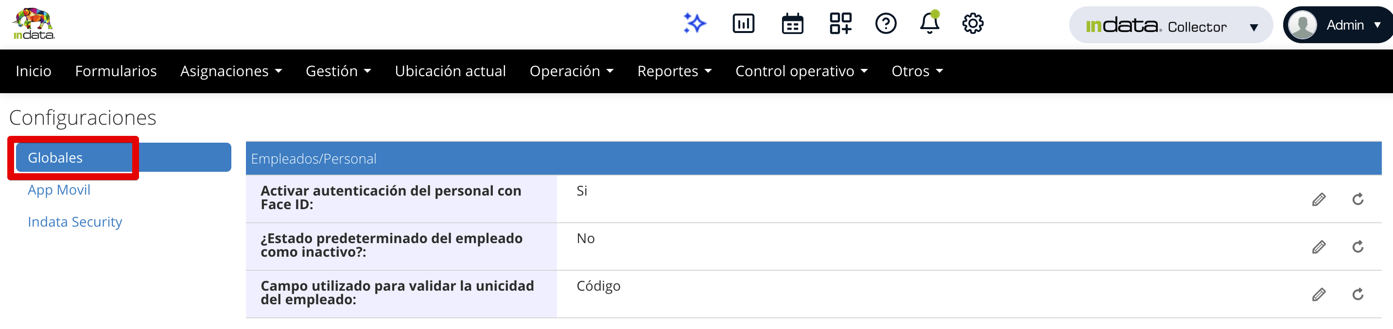Open the Control operativo menu
The image size is (1393, 329).
tap(801, 71)
